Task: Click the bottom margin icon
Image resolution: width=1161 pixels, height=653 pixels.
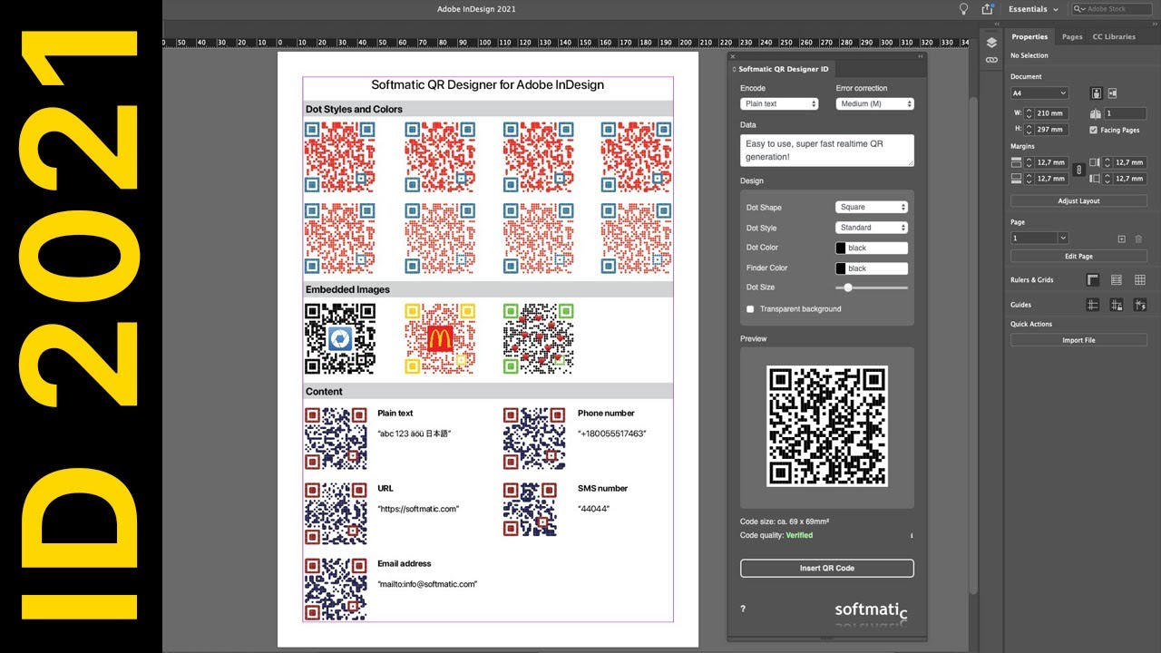Action: pos(1017,179)
